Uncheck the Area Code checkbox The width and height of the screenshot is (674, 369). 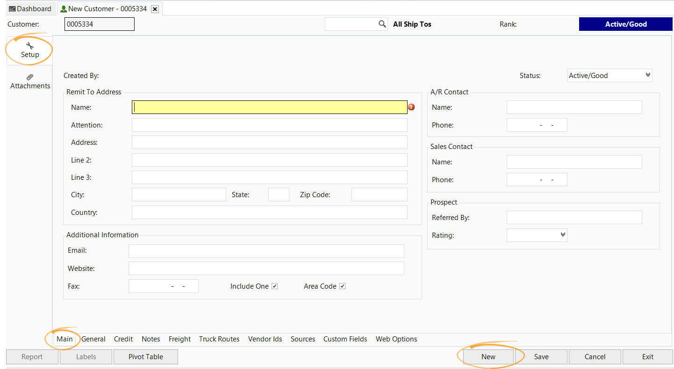[x=342, y=286]
